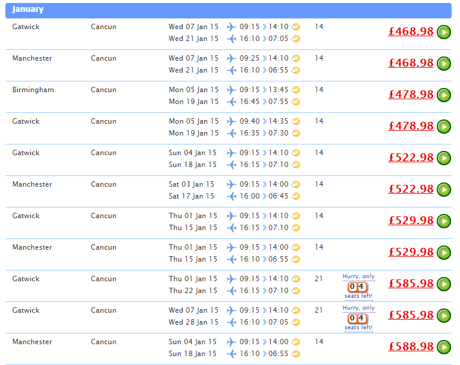Image resolution: width=460 pixels, height=365 pixels.
Task: Open £478.98 price link for Birmingham flight
Action: click(x=411, y=95)
